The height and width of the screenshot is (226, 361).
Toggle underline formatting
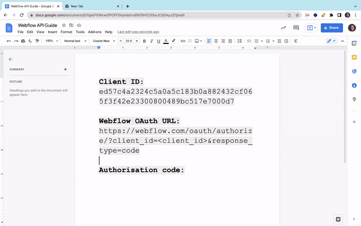[159, 41]
